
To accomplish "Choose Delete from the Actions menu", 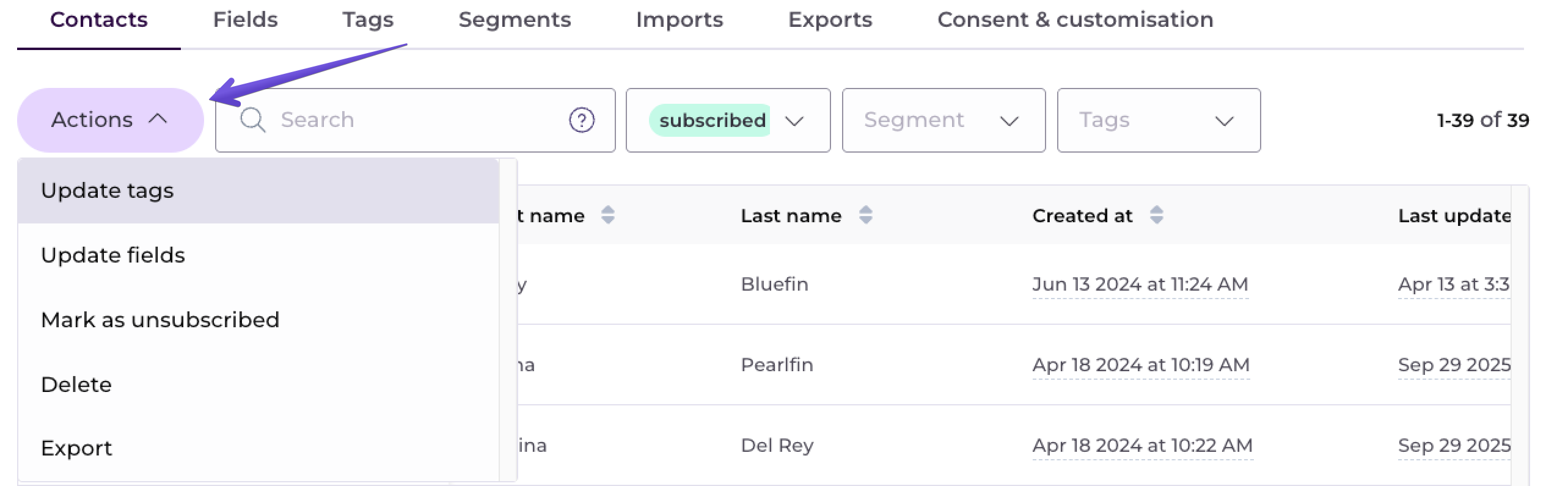I will tap(76, 385).
